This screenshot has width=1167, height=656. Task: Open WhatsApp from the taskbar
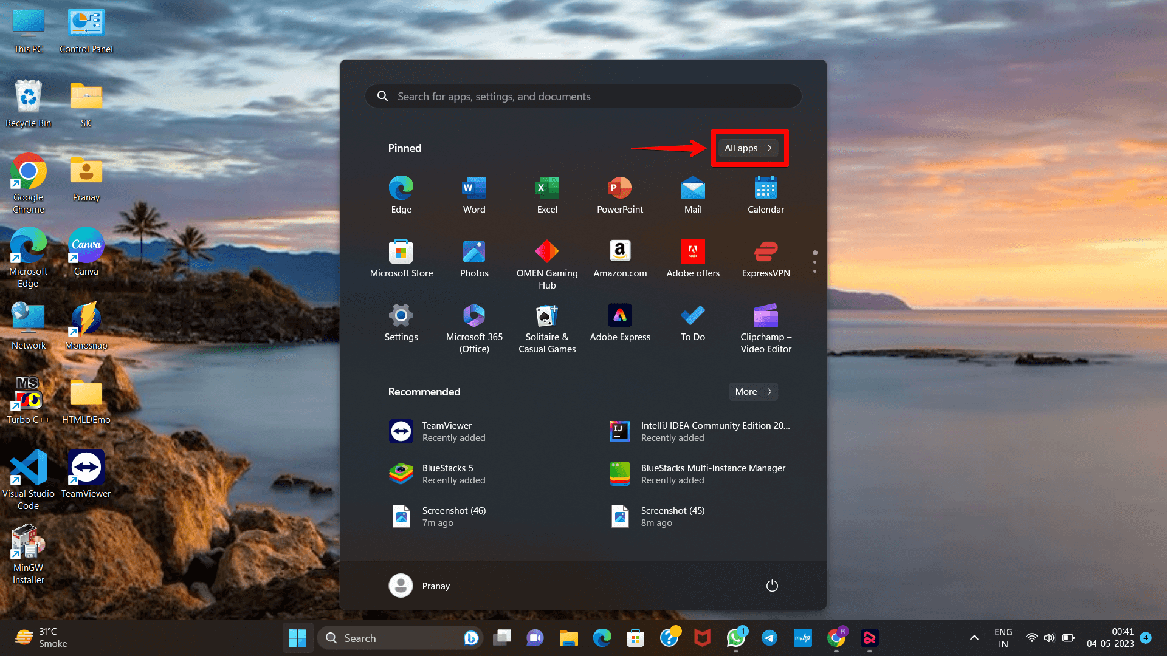click(736, 638)
